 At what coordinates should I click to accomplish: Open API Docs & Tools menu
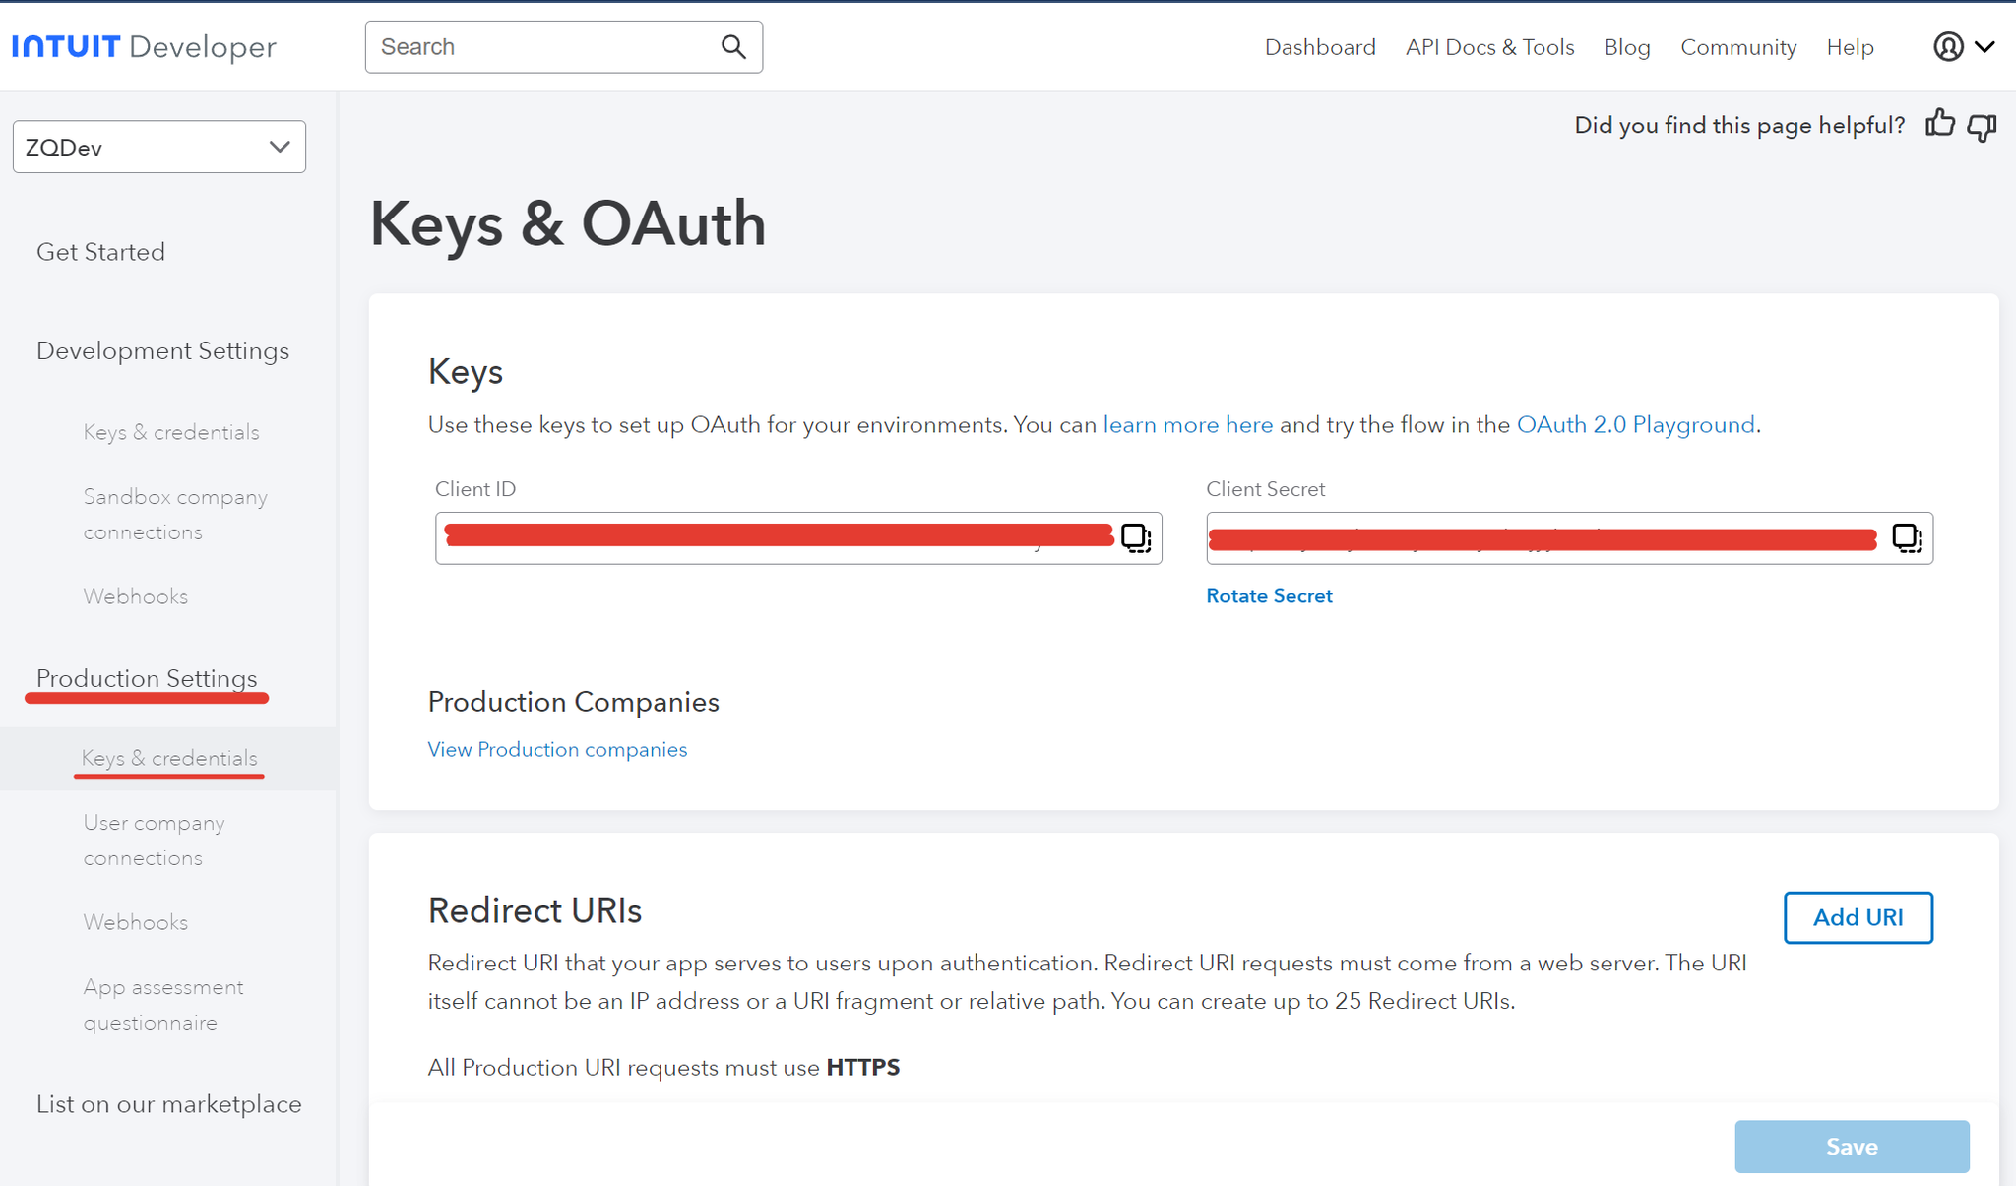(1489, 47)
